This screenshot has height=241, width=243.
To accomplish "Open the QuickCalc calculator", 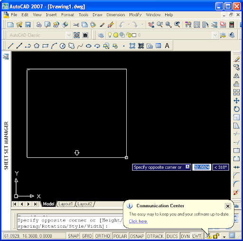I will [232, 25].
